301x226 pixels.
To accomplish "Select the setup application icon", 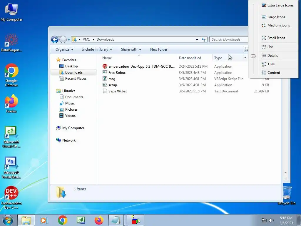I will click(x=105, y=85).
